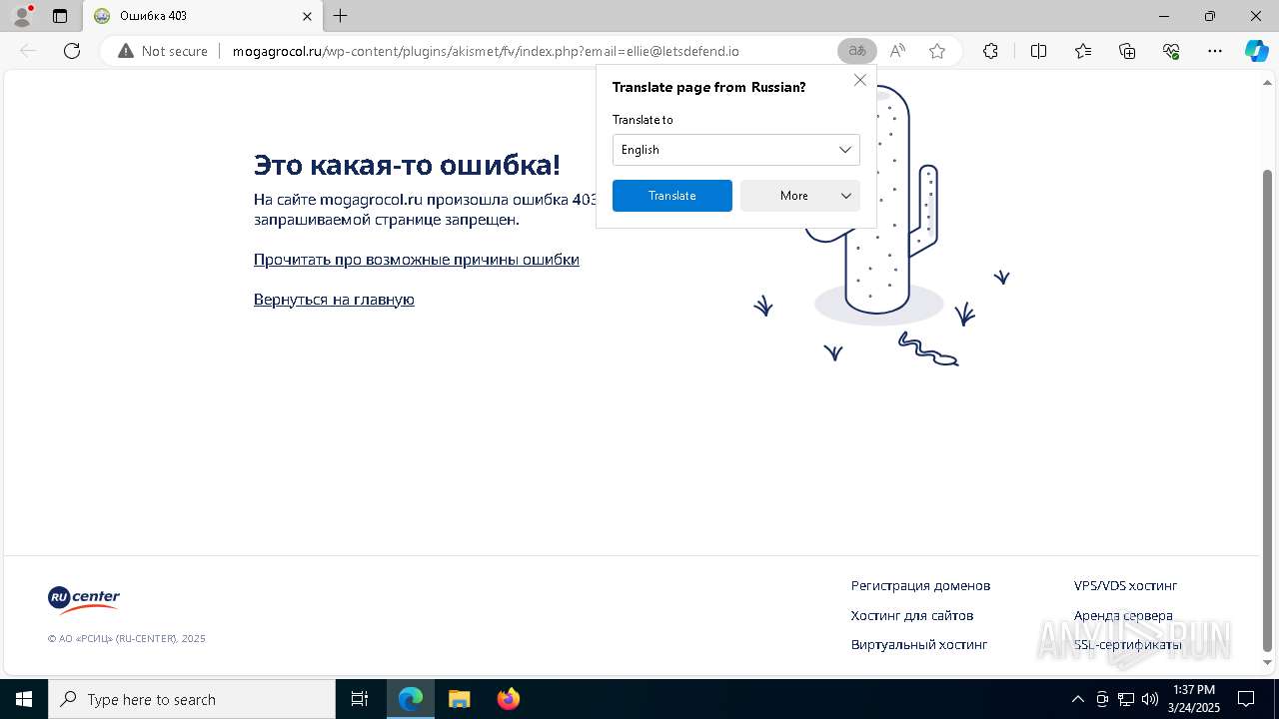Viewport: 1279px width, 719px height.
Task: Click the RU-CENTER logo
Action: (x=84, y=599)
